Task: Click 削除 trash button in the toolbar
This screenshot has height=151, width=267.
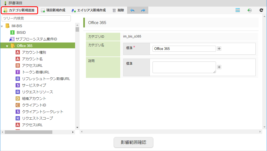Action: (x=118, y=10)
